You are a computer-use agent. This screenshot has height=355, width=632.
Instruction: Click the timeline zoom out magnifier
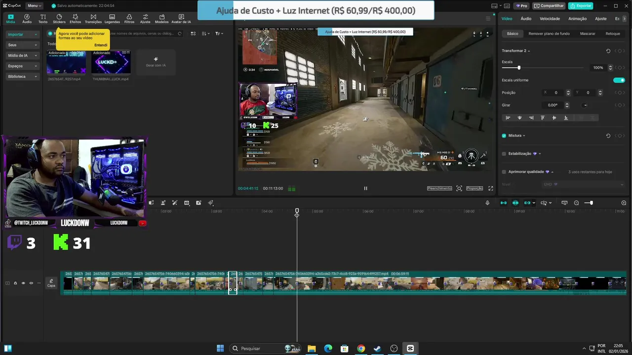(576, 203)
